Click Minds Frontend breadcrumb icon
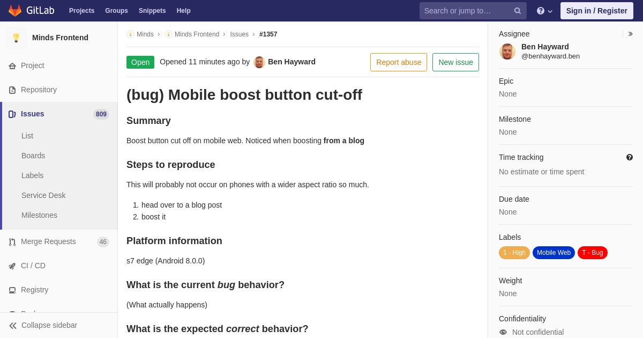This screenshot has width=643, height=338. (x=168, y=34)
